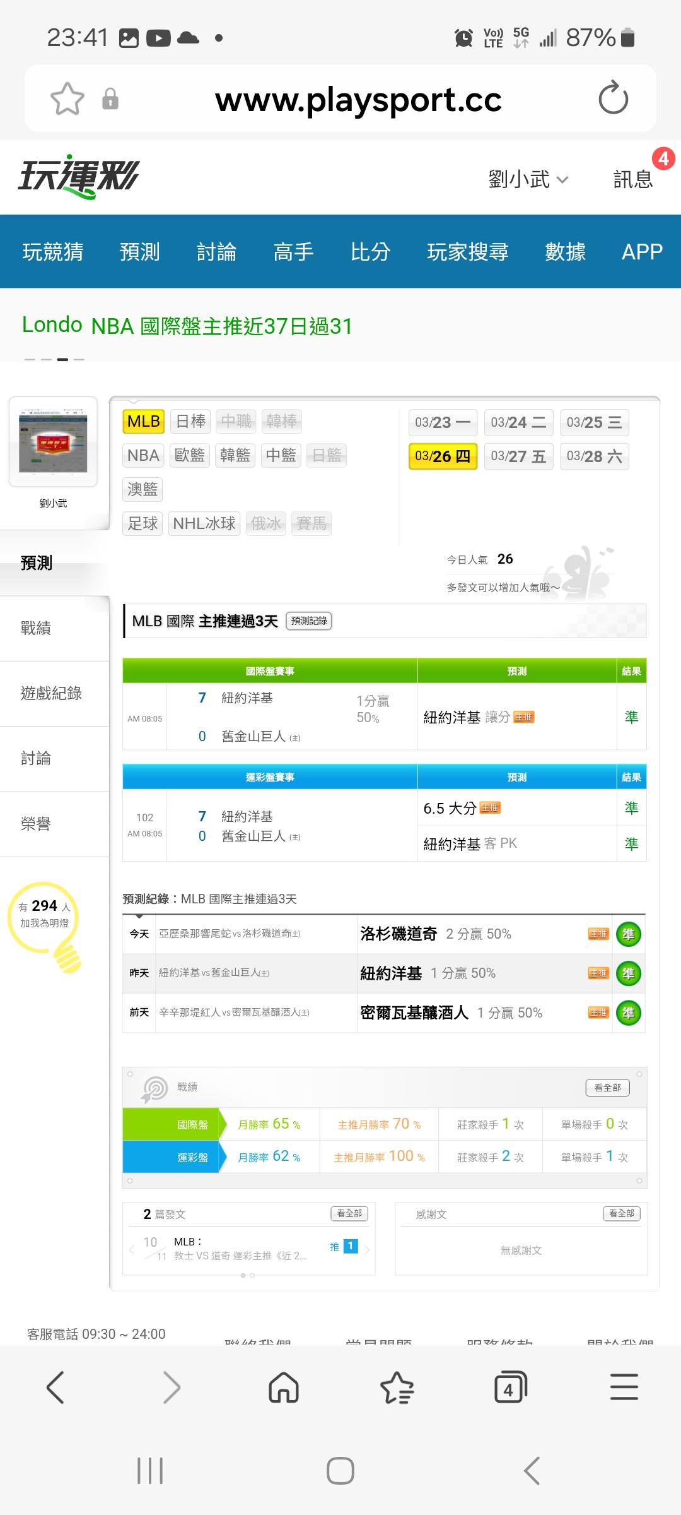Viewport: 681px width, 1515px height.
Task: Select the 日棒 league tab
Action: tap(190, 421)
